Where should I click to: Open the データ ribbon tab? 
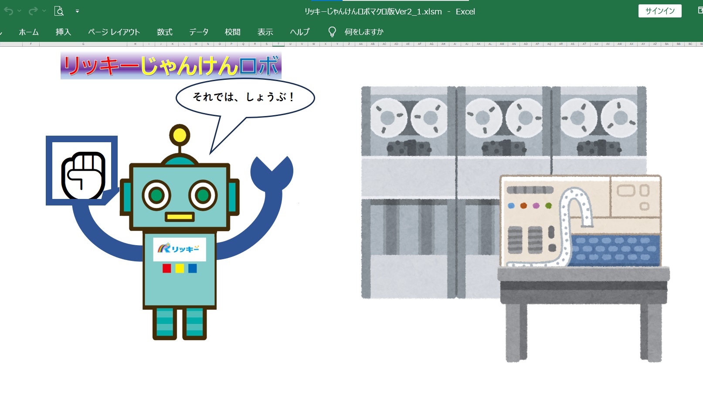[x=199, y=32]
